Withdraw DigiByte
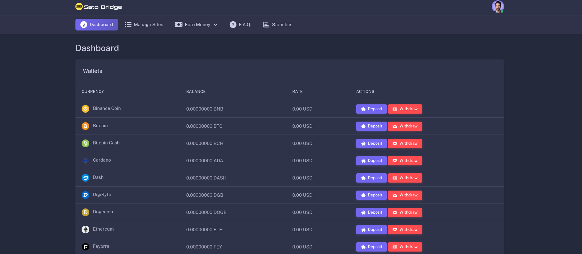The width and height of the screenshot is (582, 254). tap(405, 195)
